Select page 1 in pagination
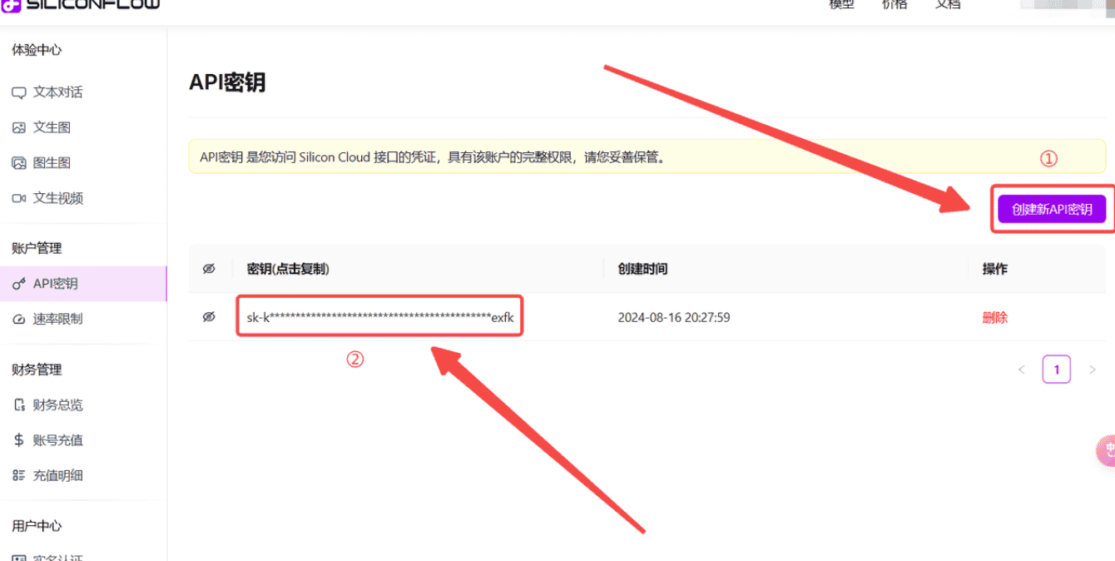The height and width of the screenshot is (561, 1115). pos(1057,370)
